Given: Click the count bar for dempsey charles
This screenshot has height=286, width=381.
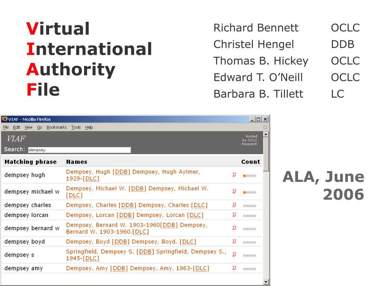Looking at the screenshot, I should pyautogui.click(x=250, y=206).
